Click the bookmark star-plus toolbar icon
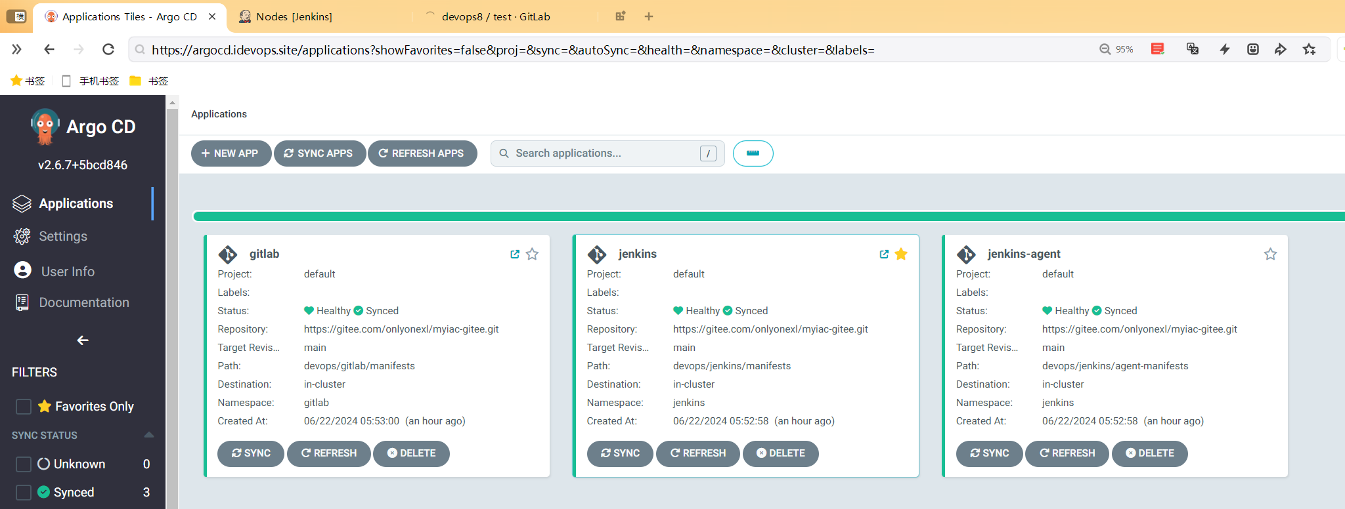Viewport: 1345px width, 509px height. (1310, 49)
